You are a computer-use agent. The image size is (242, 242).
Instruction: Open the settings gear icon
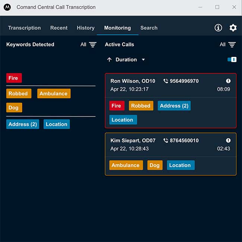pyautogui.click(x=233, y=28)
